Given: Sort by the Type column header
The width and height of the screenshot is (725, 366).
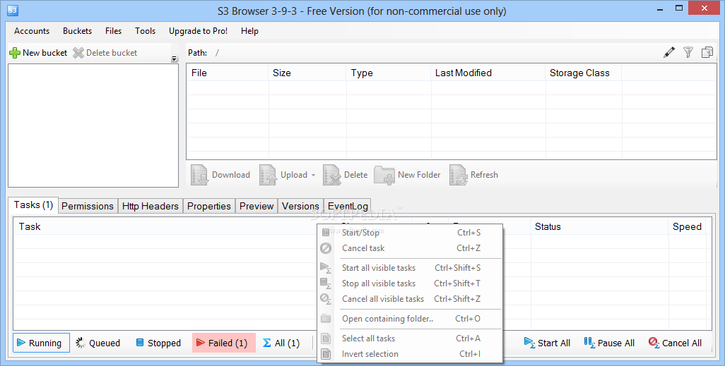Looking at the screenshot, I should (x=389, y=73).
